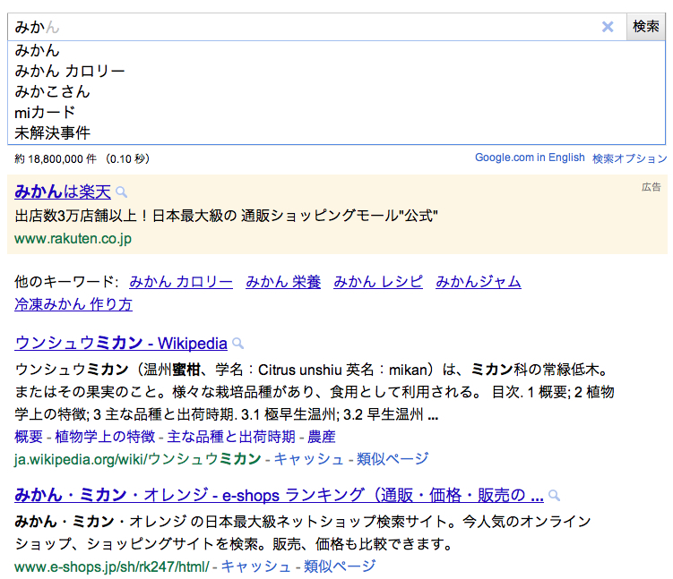
Task: Open the 農産 section link
Action: point(322,437)
